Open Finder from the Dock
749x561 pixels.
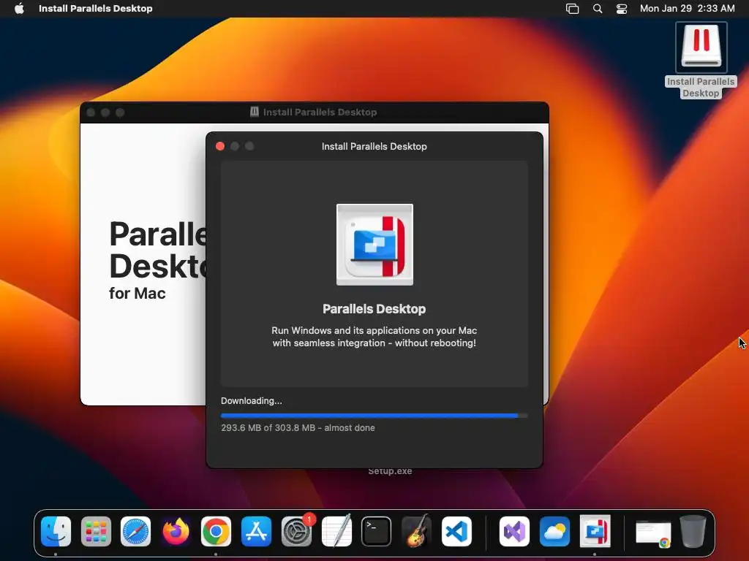pos(56,531)
